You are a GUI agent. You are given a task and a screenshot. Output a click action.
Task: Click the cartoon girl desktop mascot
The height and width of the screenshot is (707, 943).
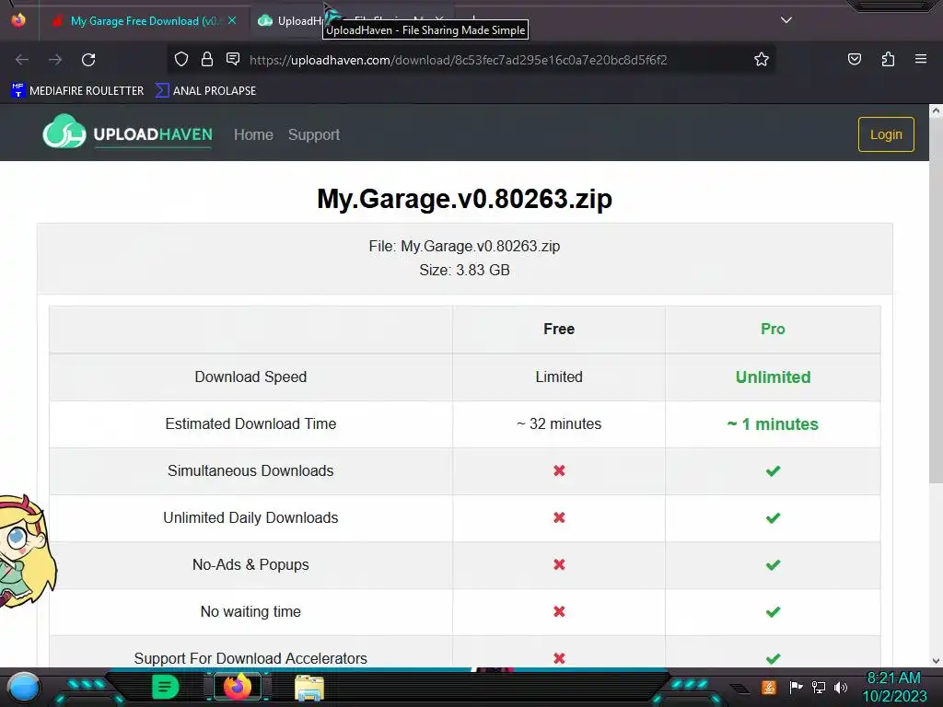[27, 551]
